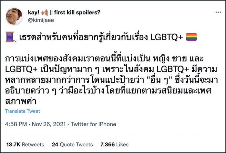
Task: View the 13.7K Retweets list
Action: (25, 145)
